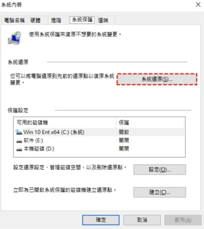The width and height of the screenshot is (204, 229).
Task: Select the 系統保護 tab
Action: [x=82, y=20]
